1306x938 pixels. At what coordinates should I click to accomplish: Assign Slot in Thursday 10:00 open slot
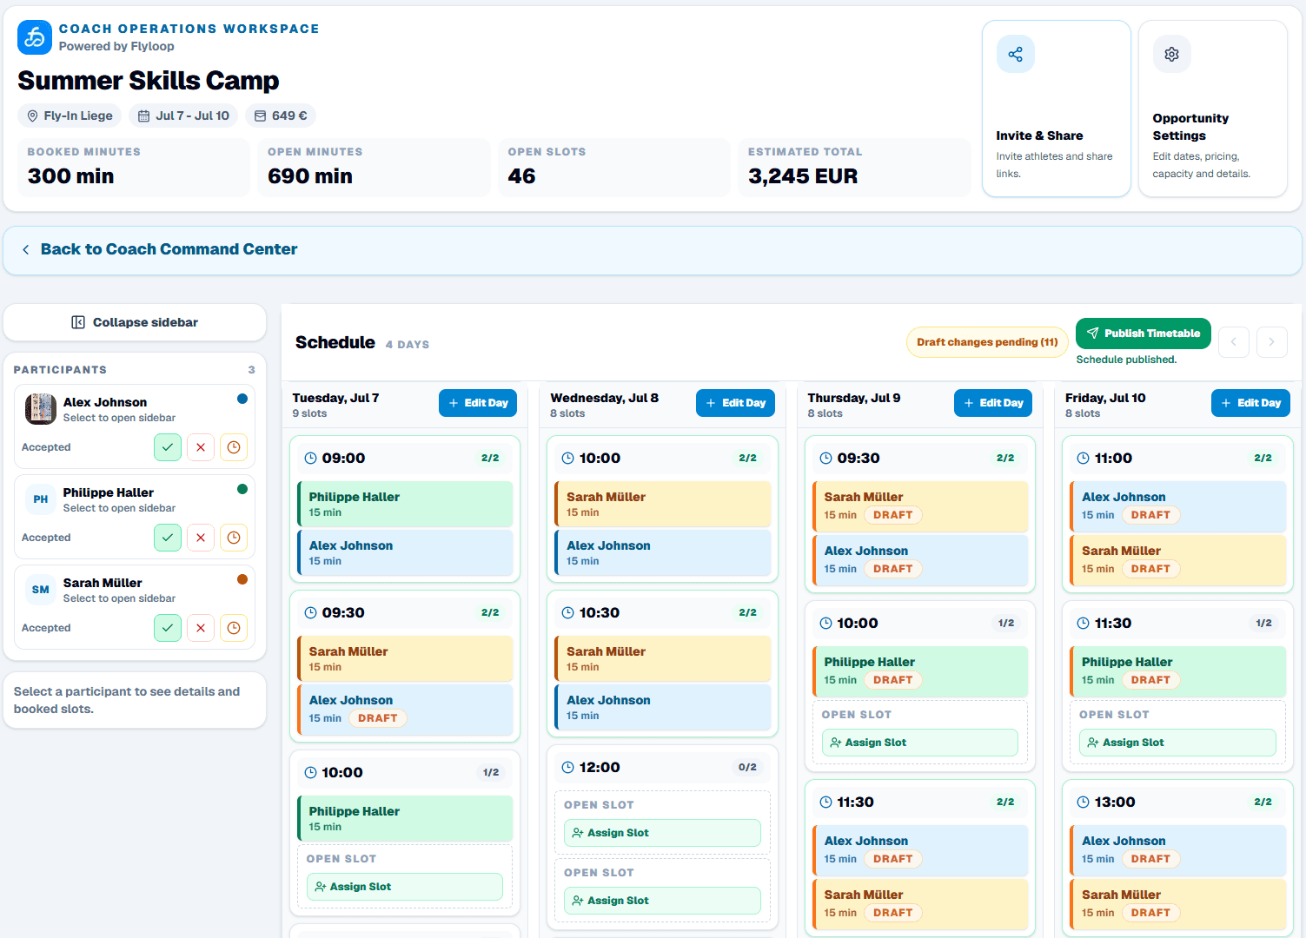coord(919,743)
